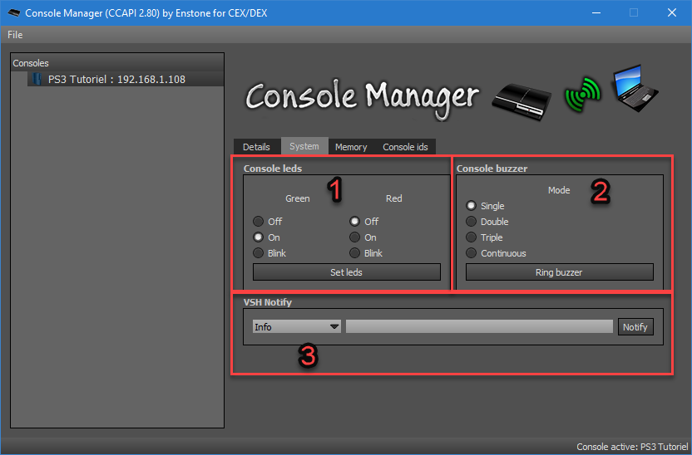Choose Double buzzer mode
This screenshot has height=455, width=692.
pyautogui.click(x=487, y=222)
